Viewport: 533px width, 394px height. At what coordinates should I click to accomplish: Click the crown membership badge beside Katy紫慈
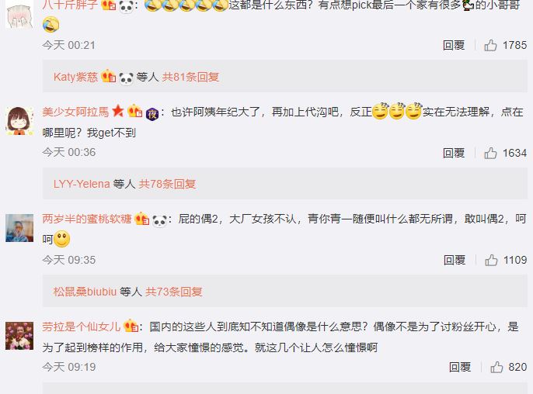tap(109, 76)
